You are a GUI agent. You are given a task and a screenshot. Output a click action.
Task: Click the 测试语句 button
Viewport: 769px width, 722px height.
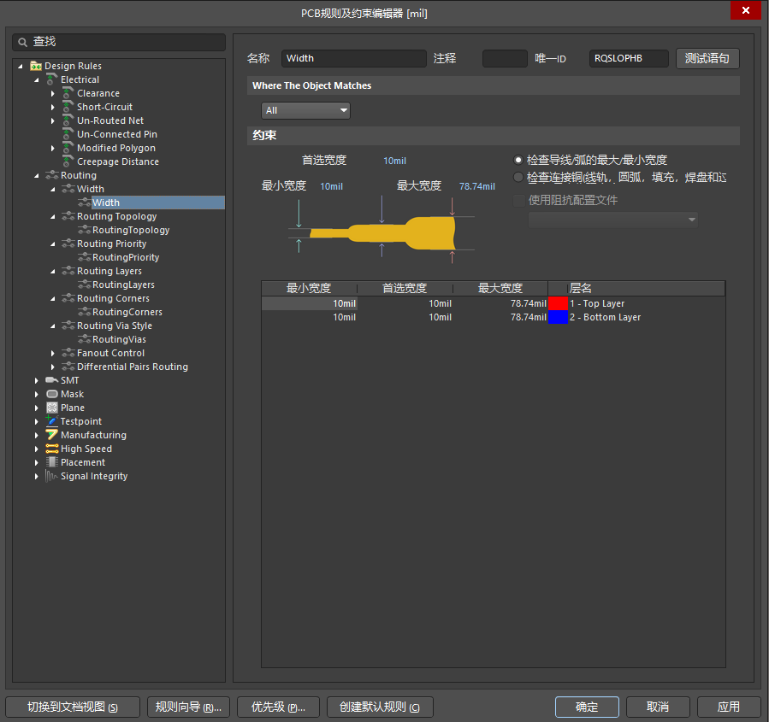point(707,58)
